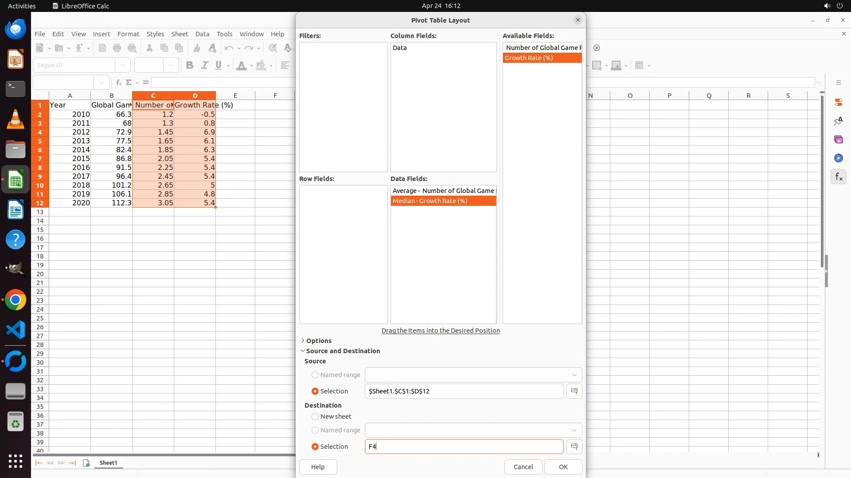Click the Cancel button
Screen dimensions: 851x478
point(523,467)
